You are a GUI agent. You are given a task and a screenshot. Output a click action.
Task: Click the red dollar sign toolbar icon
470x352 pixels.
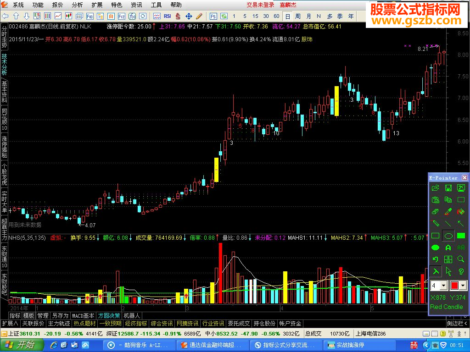(178, 16)
